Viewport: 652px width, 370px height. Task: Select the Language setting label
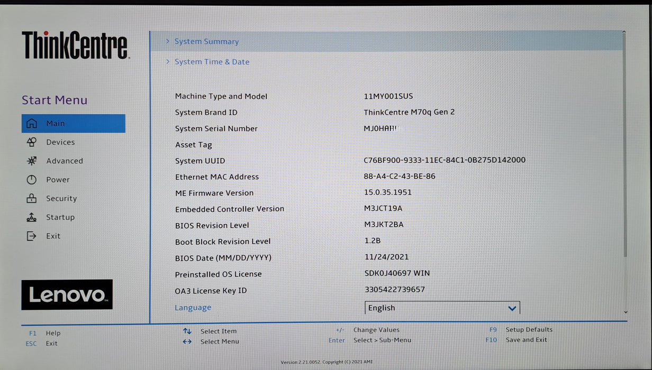pos(193,308)
